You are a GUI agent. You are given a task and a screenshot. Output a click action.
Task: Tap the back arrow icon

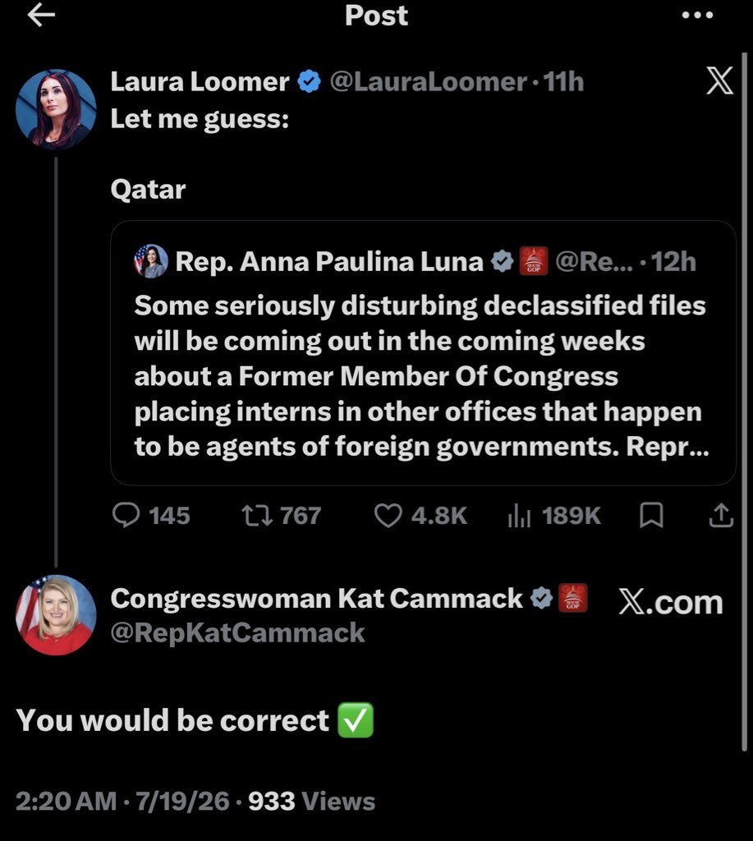pyautogui.click(x=41, y=15)
